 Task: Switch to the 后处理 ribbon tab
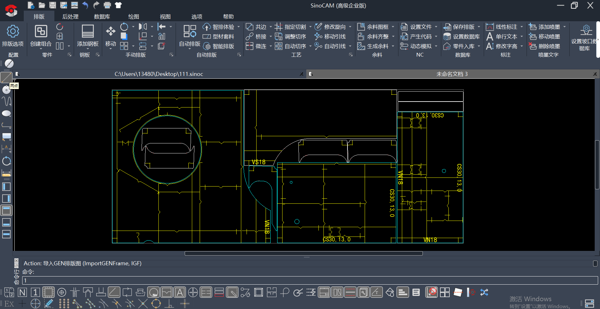(70, 17)
